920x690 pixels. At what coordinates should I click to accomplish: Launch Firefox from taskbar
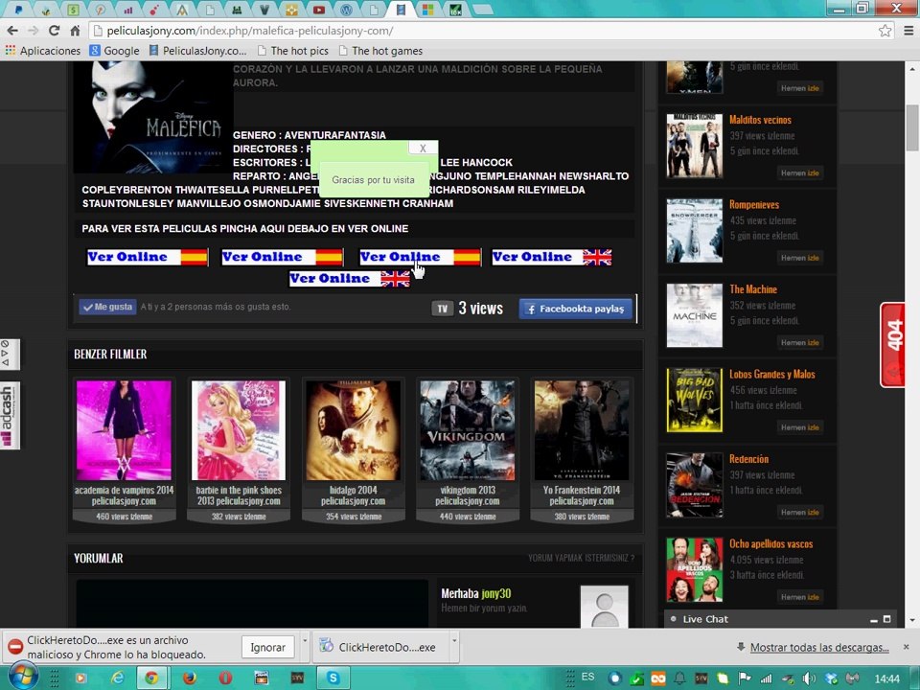[189, 678]
